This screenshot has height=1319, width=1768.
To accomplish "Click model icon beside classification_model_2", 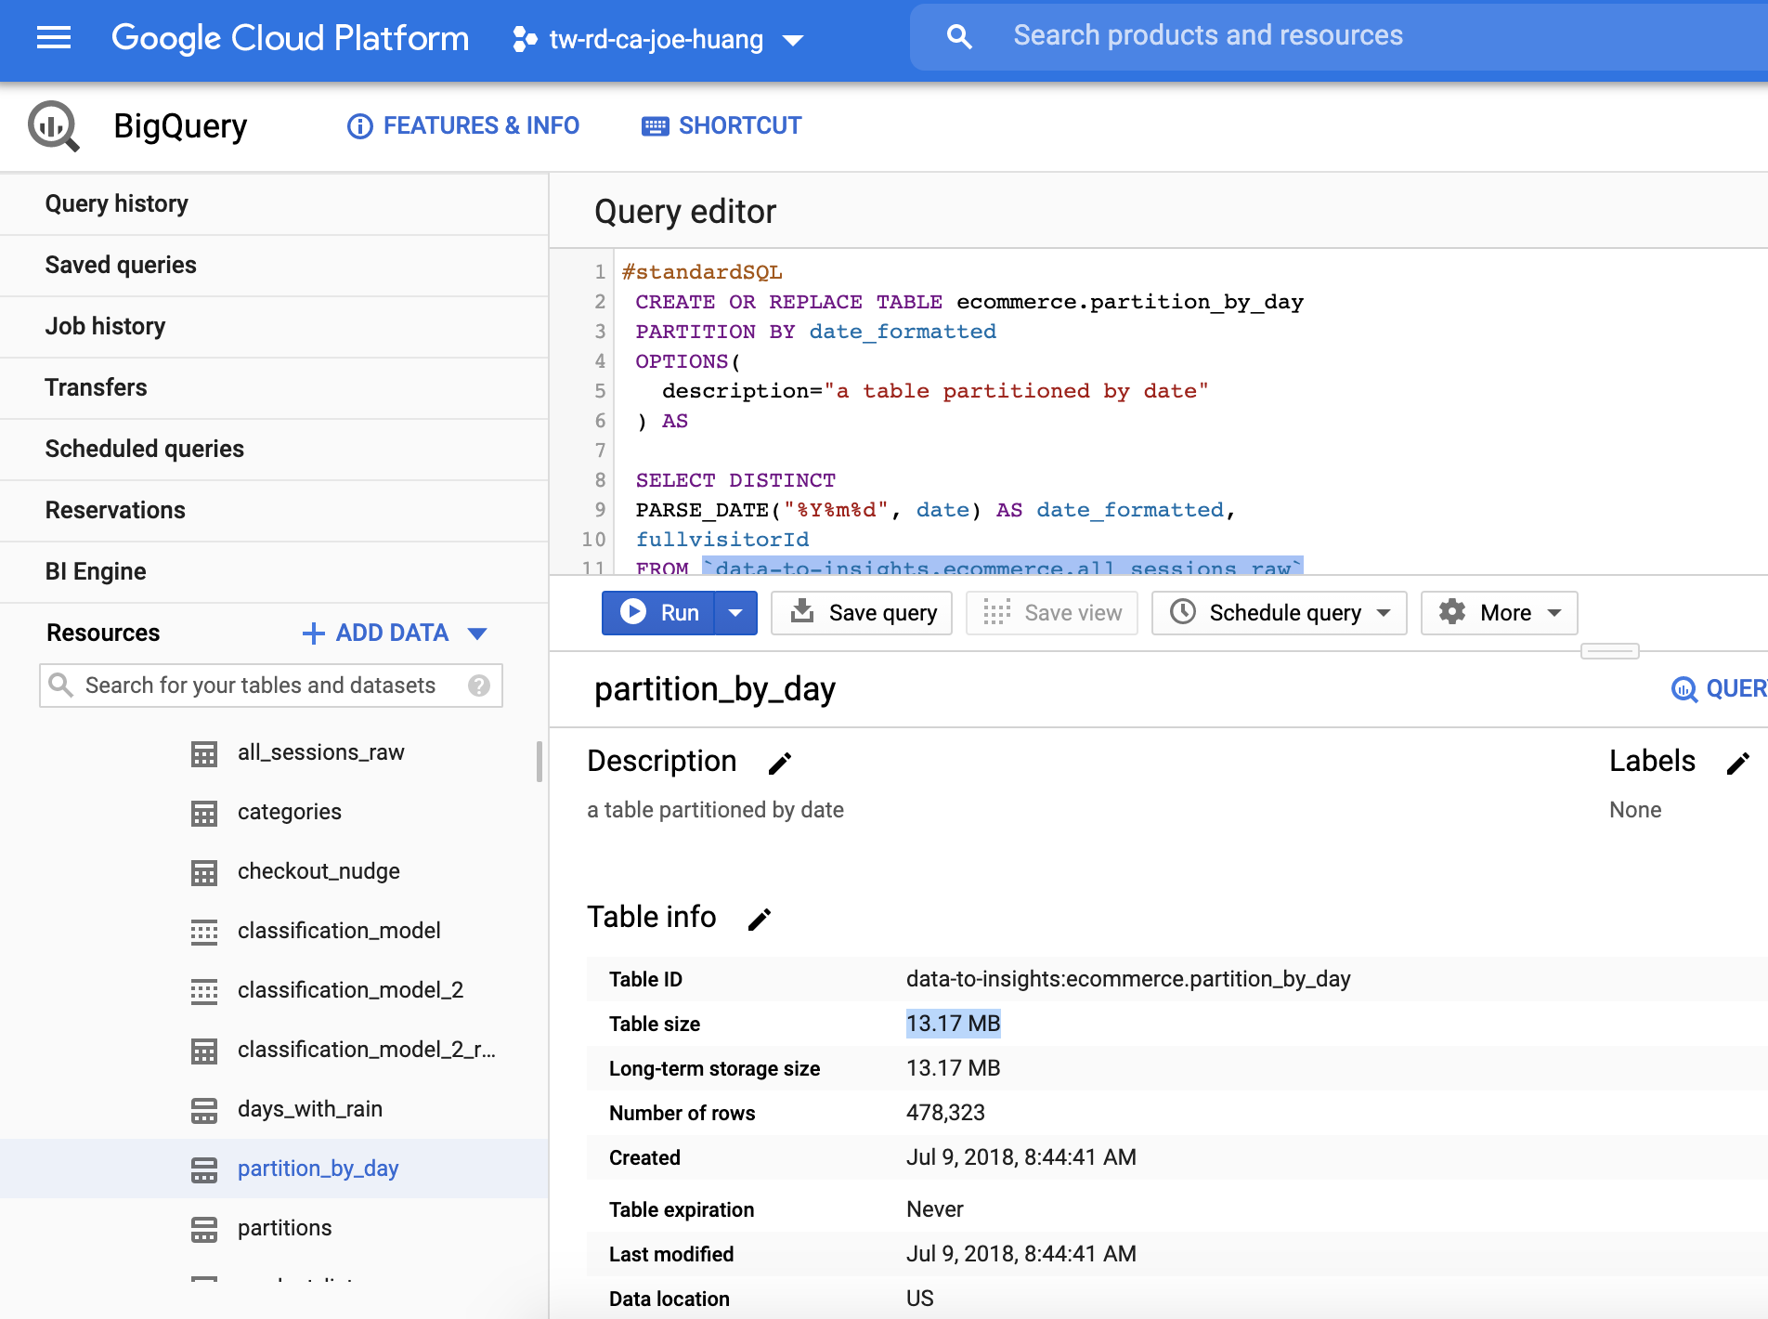I will pos(204,991).
